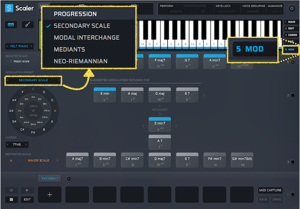Viewport: 300px width, 209px height.
Task: Open the SECONDARY SCALE preset dropdown
Action: [x=33, y=80]
